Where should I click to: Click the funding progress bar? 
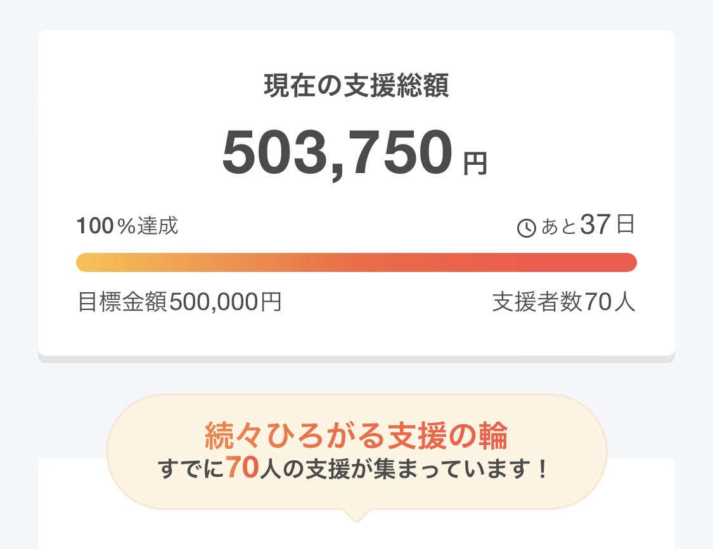pyautogui.click(x=356, y=262)
